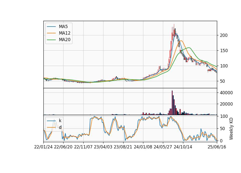Click the 22/11/07 date tick label
The width and height of the screenshot is (241, 173).
(83, 147)
